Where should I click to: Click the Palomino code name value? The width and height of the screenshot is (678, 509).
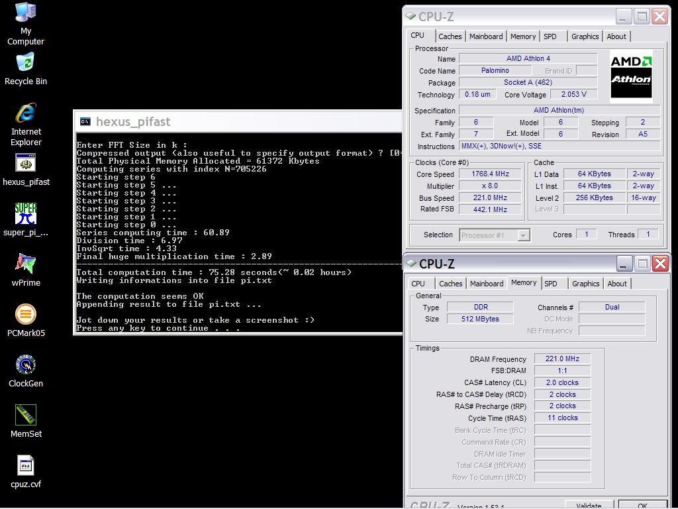click(495, 70)
